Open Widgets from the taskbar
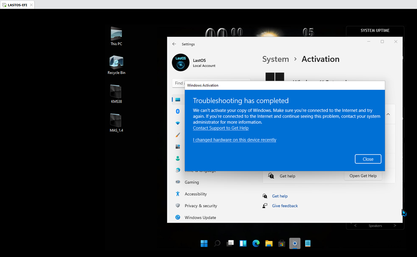This screenshot has width=417, height=257. [243, 243]
